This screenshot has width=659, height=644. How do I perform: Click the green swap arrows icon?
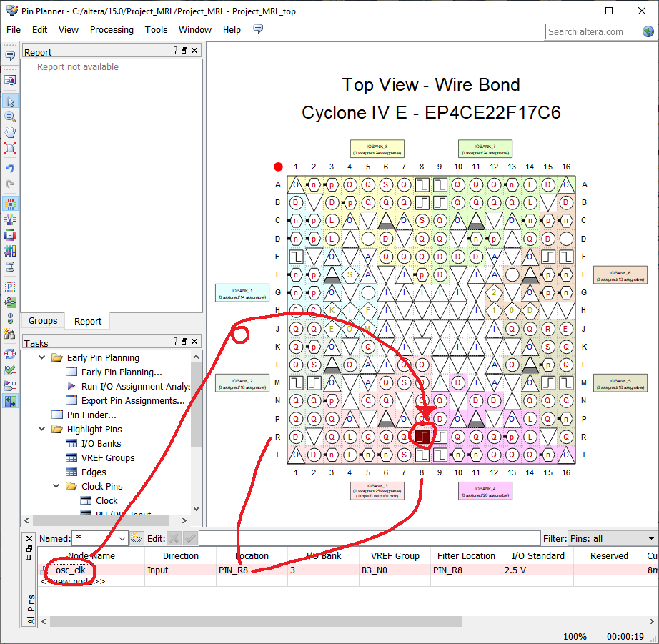pos(10,402)
